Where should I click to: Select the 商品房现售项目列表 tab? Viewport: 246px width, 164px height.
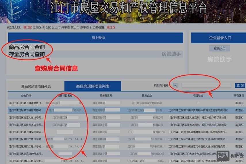93,86
